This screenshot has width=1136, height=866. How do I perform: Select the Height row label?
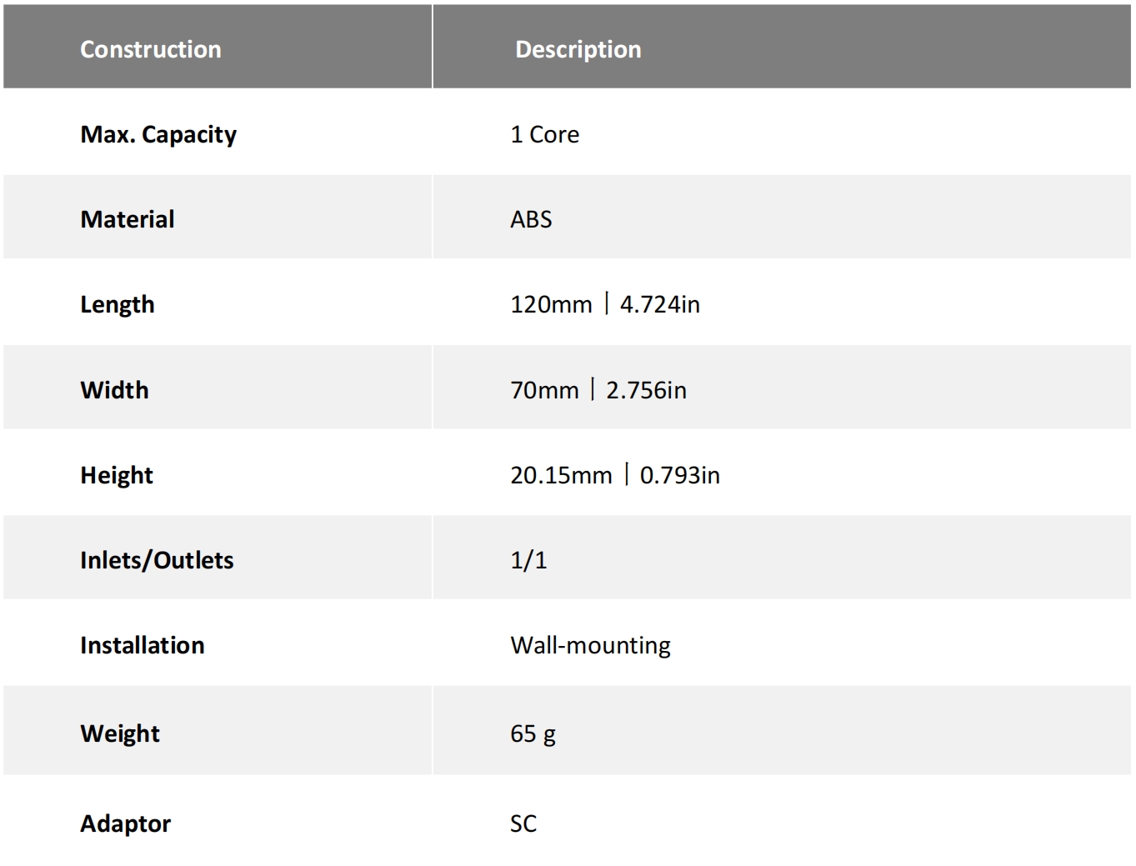pyautogui.click(x=117, y=475)
